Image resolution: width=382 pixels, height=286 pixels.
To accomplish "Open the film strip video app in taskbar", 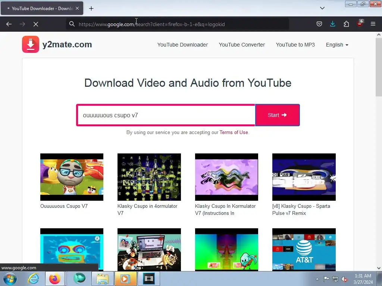I will click(149, 279).
